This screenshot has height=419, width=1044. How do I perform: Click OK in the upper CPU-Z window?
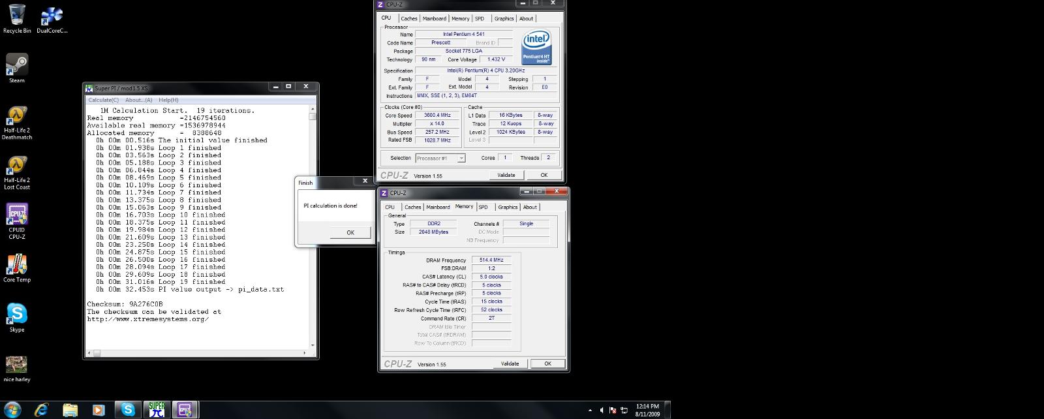544,175
